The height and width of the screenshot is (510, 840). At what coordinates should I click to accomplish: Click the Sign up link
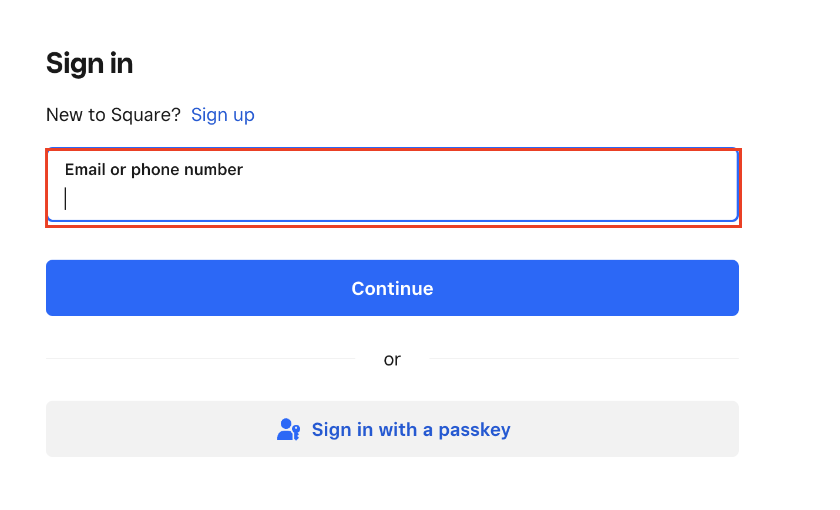223,115
